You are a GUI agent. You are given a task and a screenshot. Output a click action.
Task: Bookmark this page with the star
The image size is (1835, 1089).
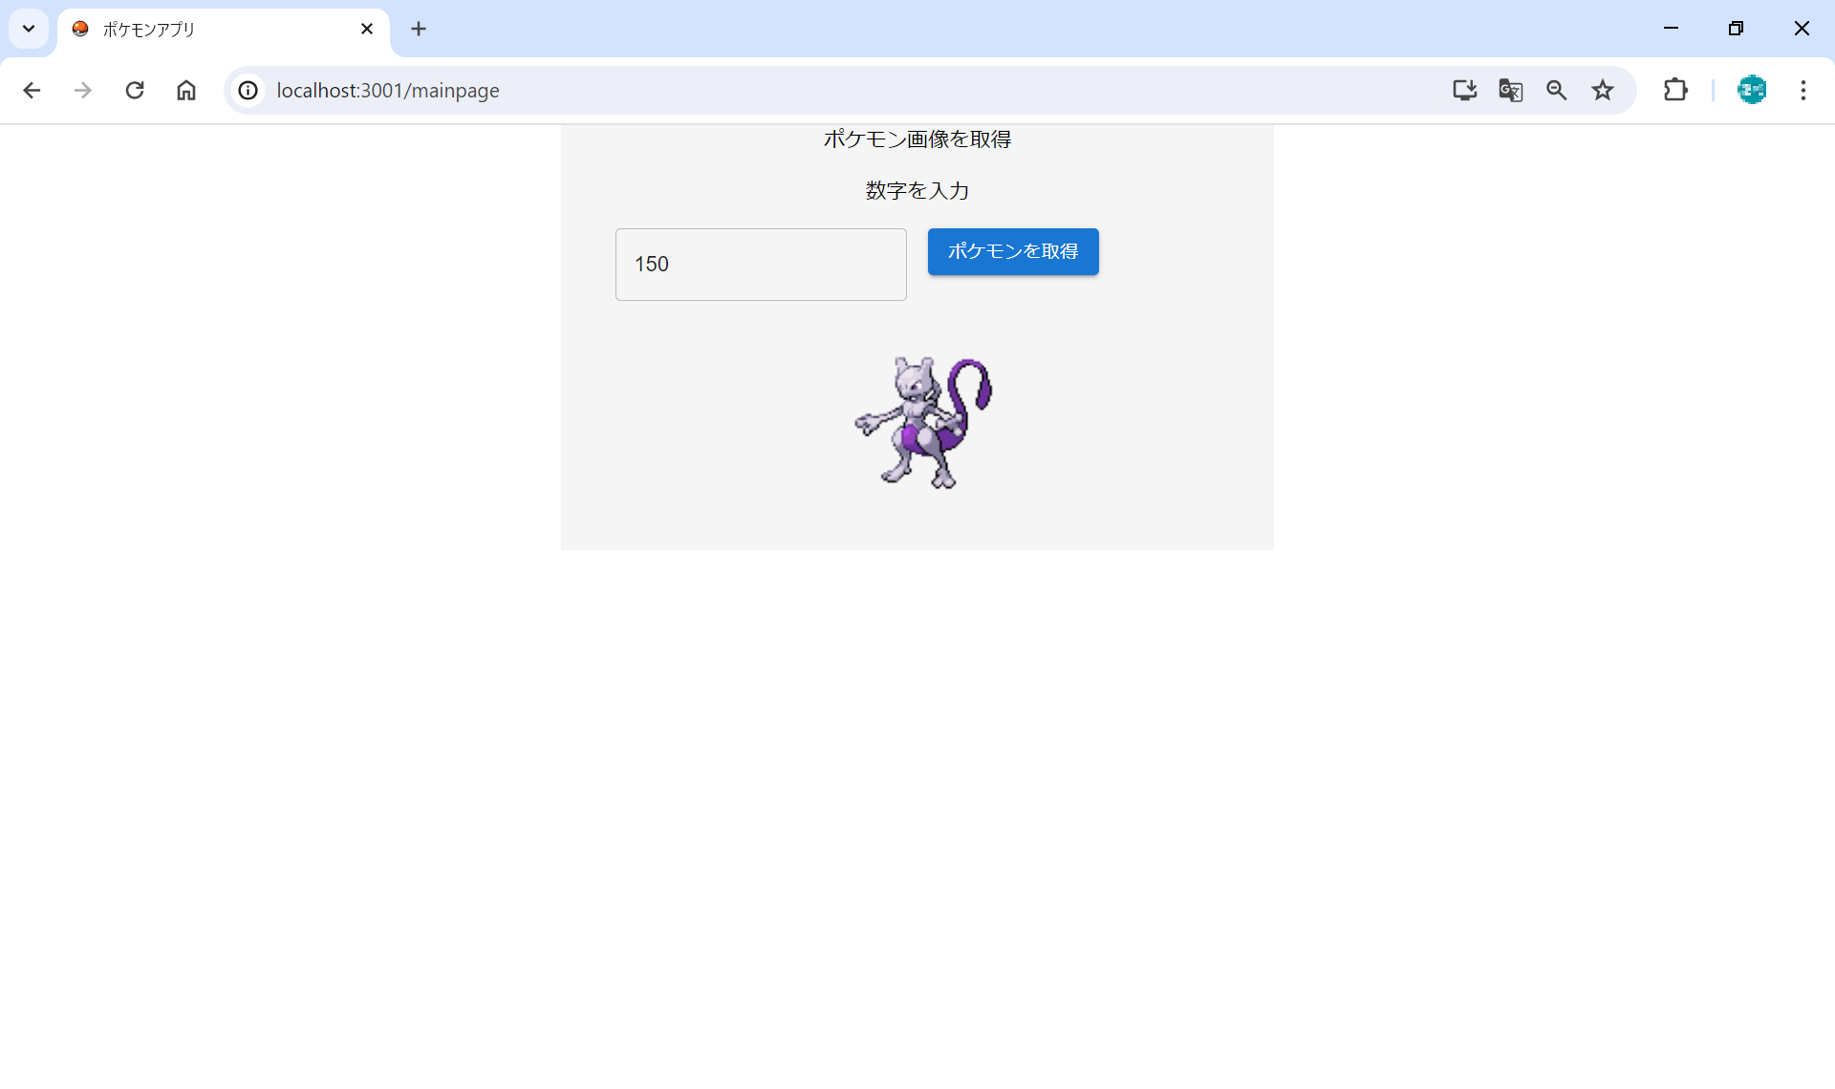1603,90
